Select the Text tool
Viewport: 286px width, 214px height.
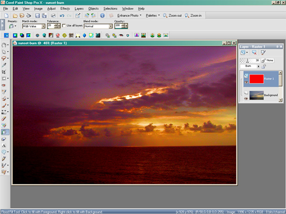4,146
